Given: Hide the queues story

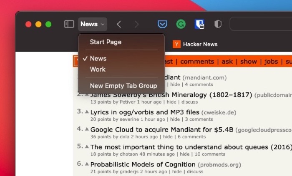Looking at the screenshot, I should (x=184, y=154).
